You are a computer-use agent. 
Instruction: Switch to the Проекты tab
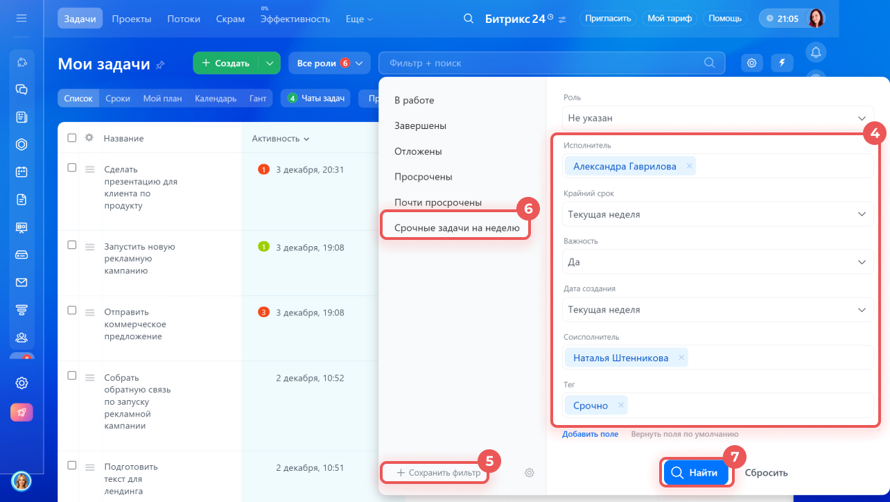[132, 19]
